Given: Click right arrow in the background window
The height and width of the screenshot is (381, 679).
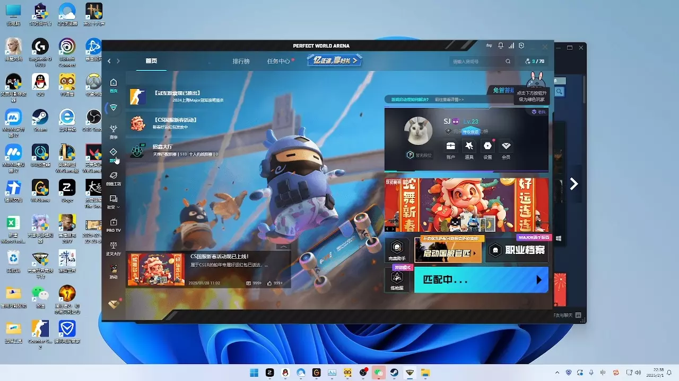Looking at the screenshot, I should point(573,184).
